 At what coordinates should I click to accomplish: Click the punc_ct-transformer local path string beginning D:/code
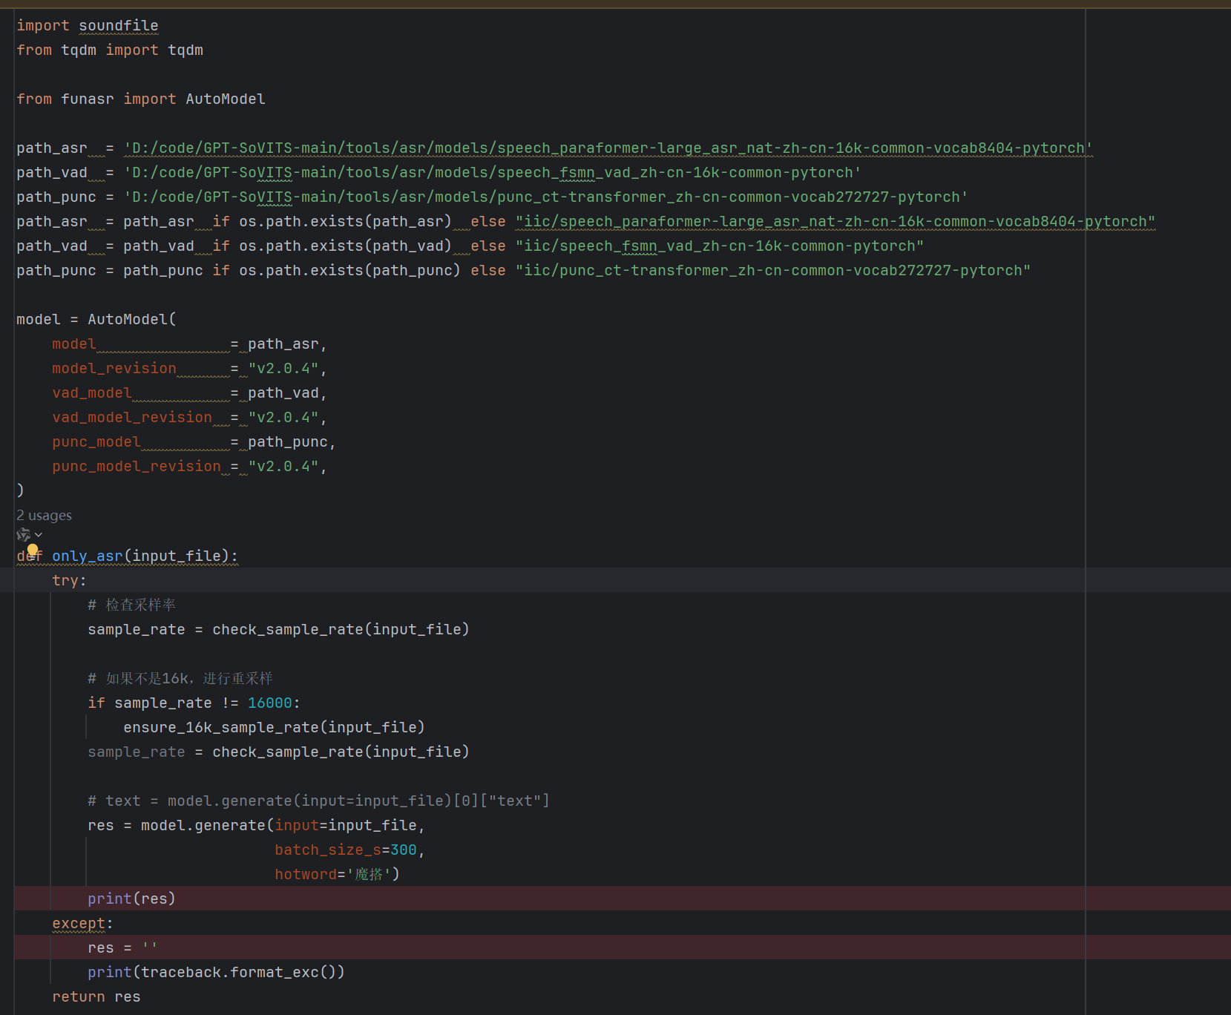(545, 197)
